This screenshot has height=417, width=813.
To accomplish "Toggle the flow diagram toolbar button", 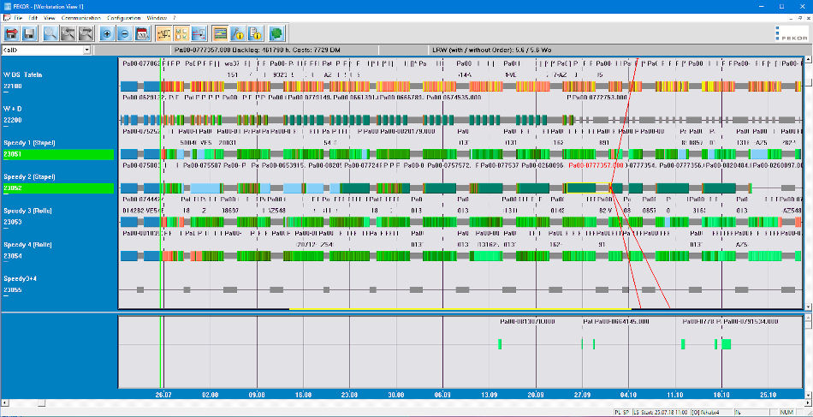I will [163, 33].
